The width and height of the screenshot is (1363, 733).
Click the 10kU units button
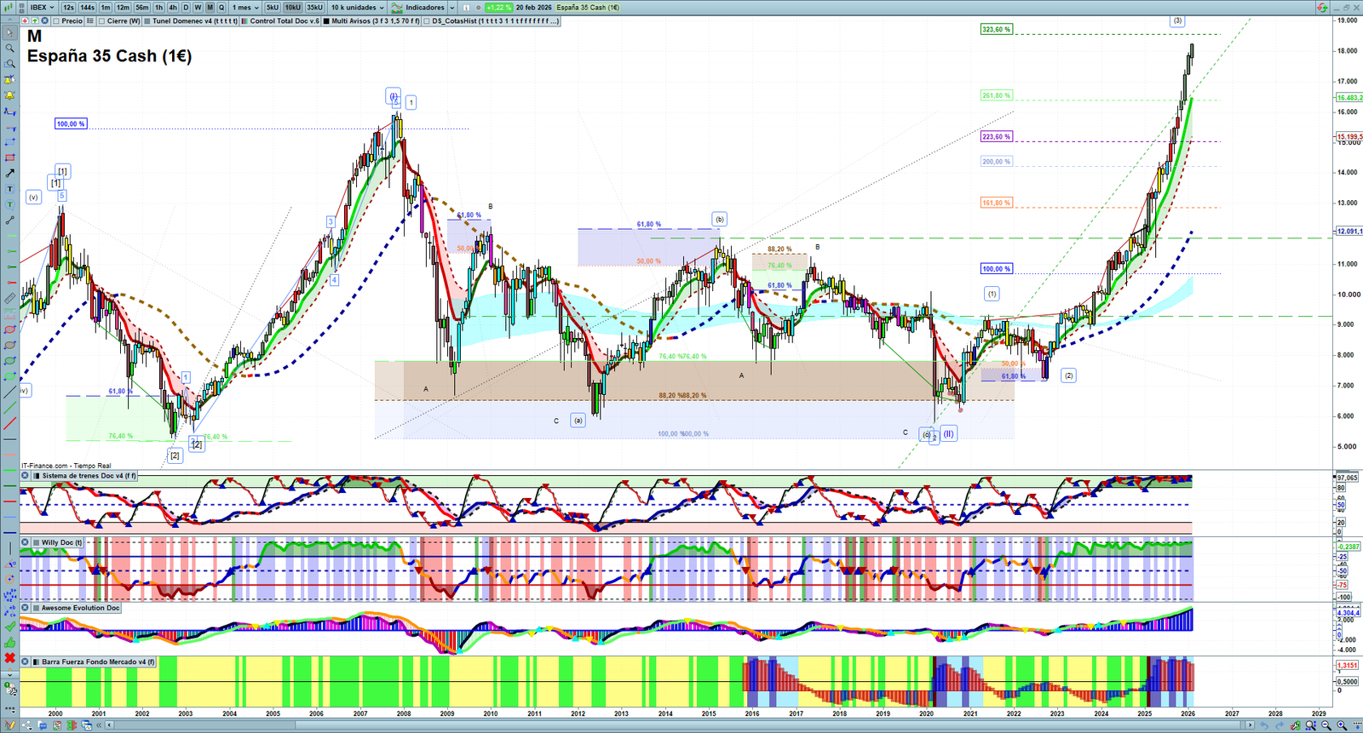point(293,8)
